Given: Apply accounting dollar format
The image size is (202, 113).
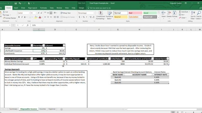Looking at the screenshot, I should pos(80,17).
